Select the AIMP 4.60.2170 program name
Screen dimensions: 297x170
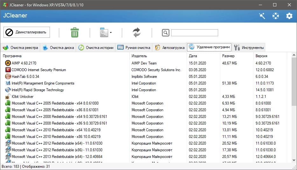24,63
